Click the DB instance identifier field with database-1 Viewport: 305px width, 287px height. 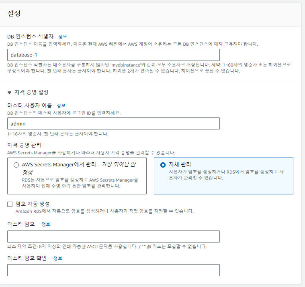(x=113, y=55)
